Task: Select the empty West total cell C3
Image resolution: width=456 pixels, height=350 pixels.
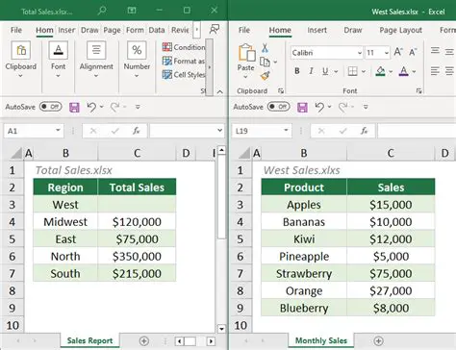Action: click(137, 205)
